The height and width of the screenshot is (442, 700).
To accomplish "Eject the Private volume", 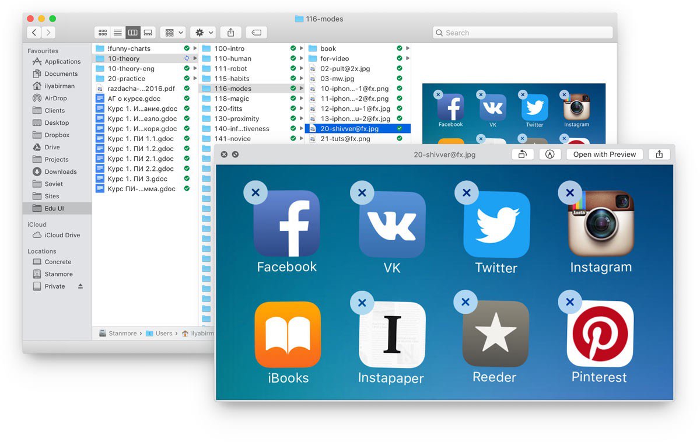I will click(x=80, y=286).
